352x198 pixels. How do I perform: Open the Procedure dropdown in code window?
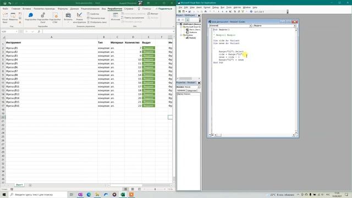pyautogui.click(x=295, y=26)
